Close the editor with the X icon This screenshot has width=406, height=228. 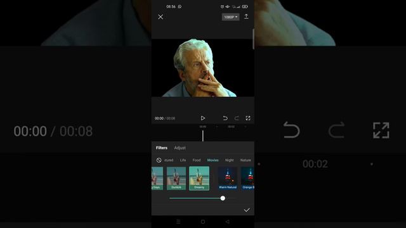tap(160, 17)
